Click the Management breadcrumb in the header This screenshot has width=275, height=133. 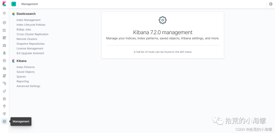point(30,4)
